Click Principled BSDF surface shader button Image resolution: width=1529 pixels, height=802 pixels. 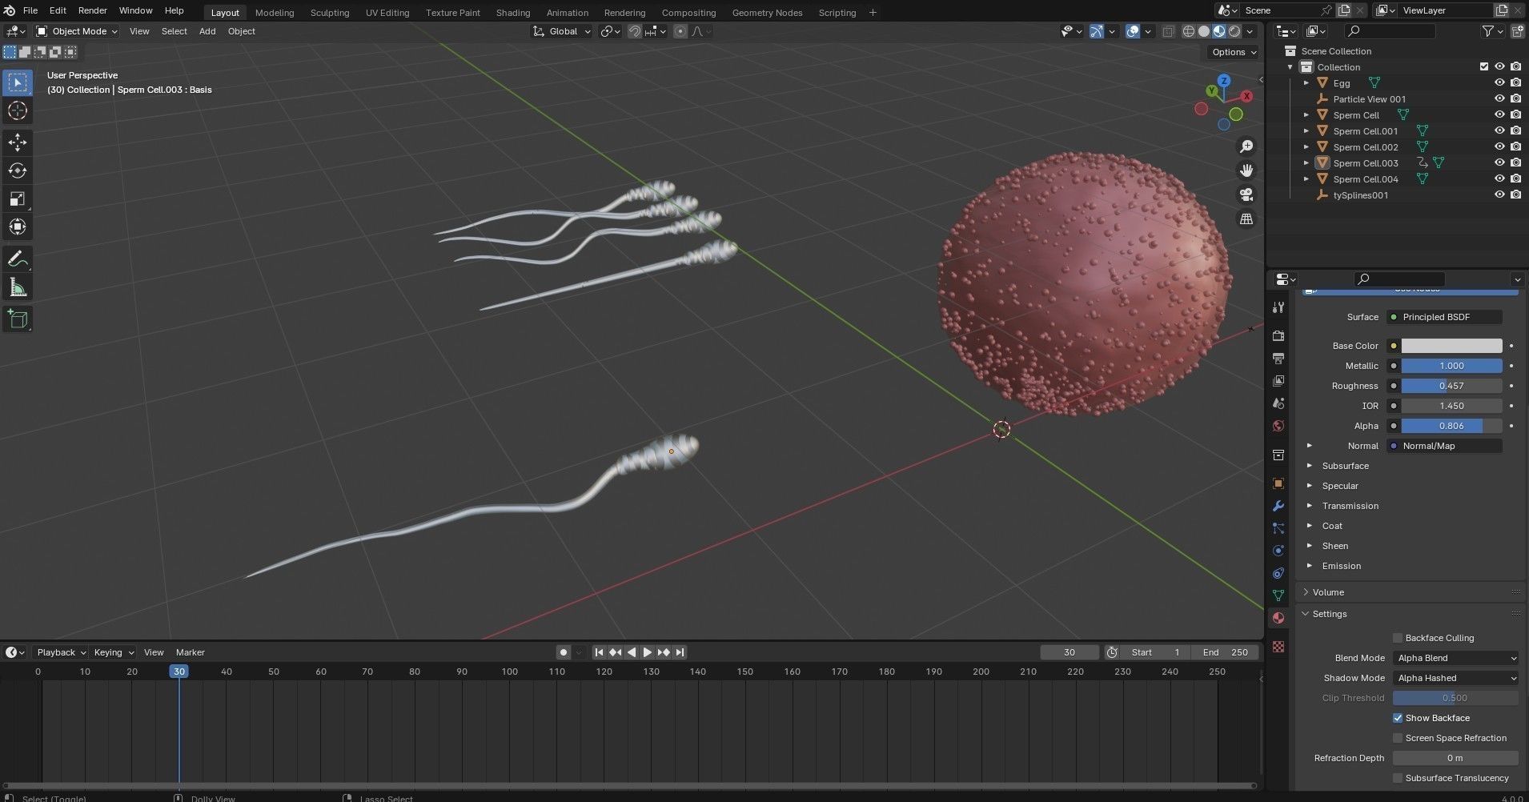pyautogui.click(x=1444, y=317)
